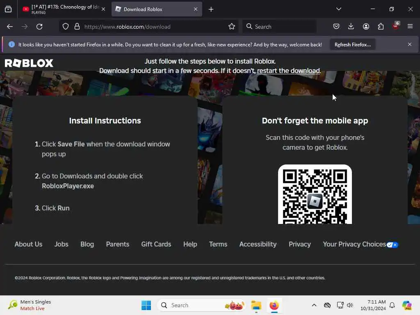
Task: Open the extensions puzzle icon
Action: pyautogui.click(x=381, y=26)
